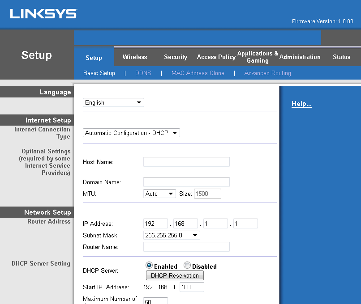Open the DDNS sub-tab
361x304 pixels.
tap(143, 73)
